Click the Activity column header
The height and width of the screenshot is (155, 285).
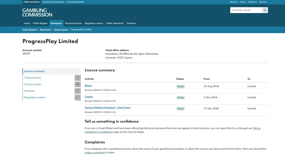point(89,79)
